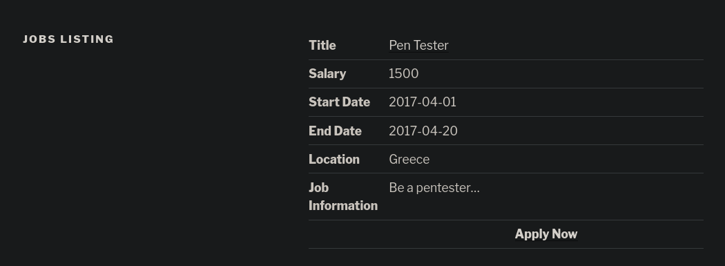Click the Apply Now link
This screenshot has height=266, width=725.
click(546, 234)
